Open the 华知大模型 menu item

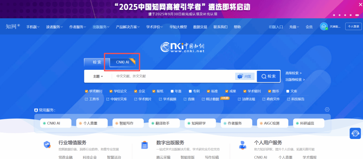click(178, 27)
